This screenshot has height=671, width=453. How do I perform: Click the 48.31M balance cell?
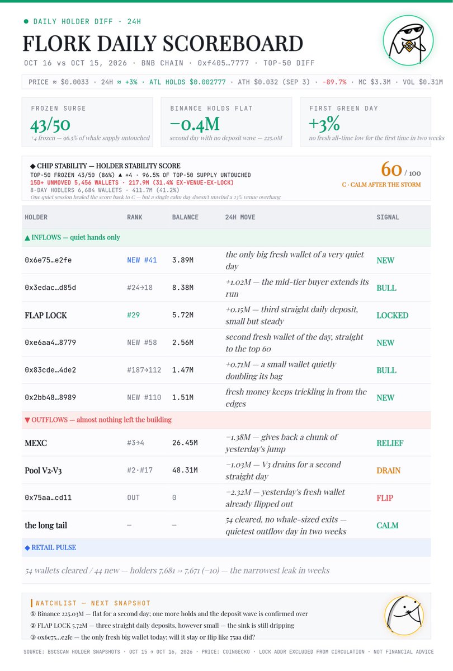[x=185, y=470]
